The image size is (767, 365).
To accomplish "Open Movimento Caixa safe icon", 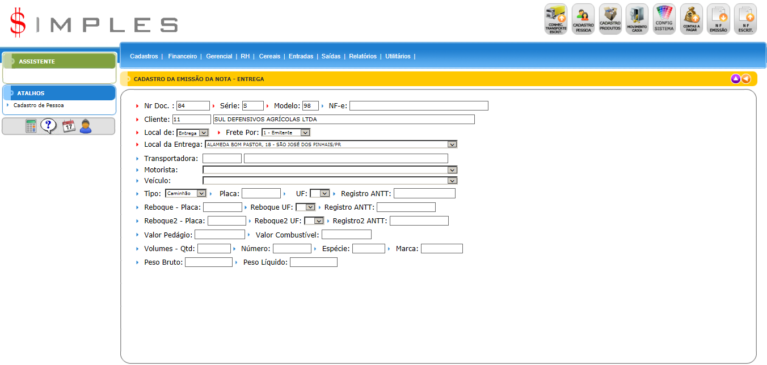I will 637,19.
